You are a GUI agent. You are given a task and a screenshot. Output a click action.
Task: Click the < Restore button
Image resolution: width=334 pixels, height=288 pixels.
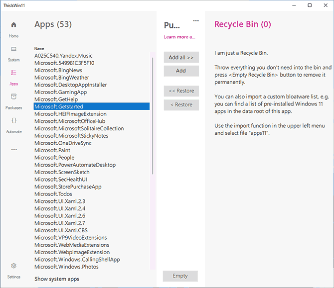(181, 105)
